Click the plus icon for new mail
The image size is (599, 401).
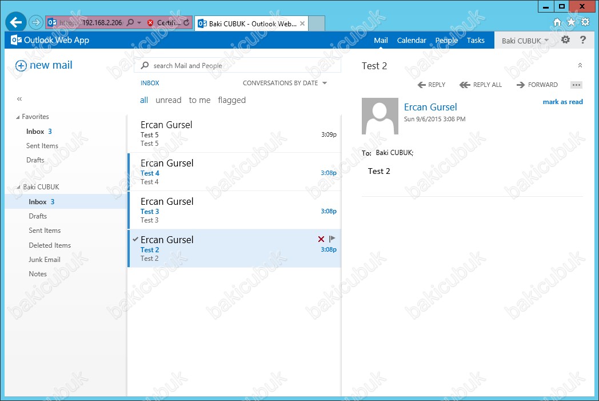21,66
